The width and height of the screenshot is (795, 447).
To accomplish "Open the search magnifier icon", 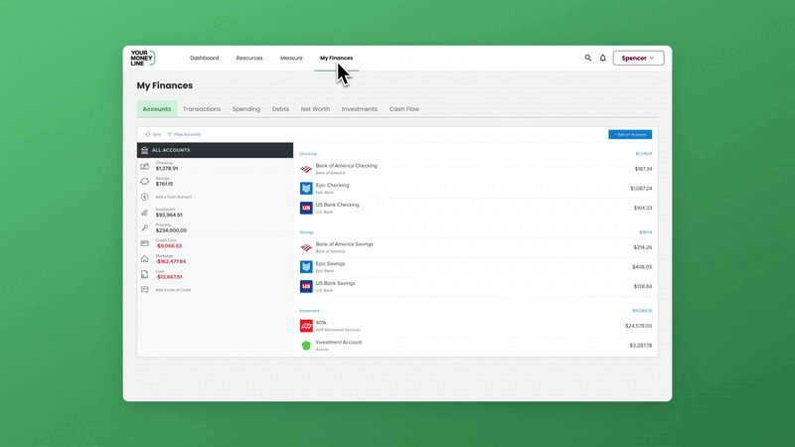I will 587,58.
